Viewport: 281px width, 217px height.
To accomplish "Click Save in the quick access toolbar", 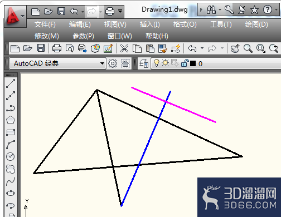I will pos(61,11).
